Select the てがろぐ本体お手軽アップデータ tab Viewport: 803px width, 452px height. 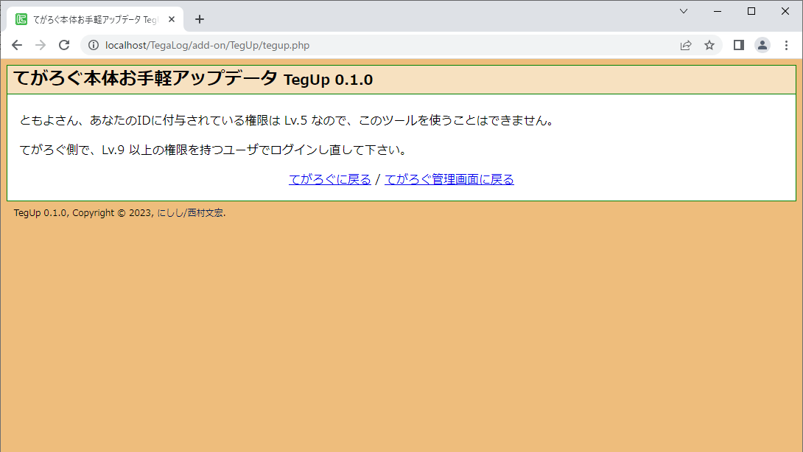[95, 19]
